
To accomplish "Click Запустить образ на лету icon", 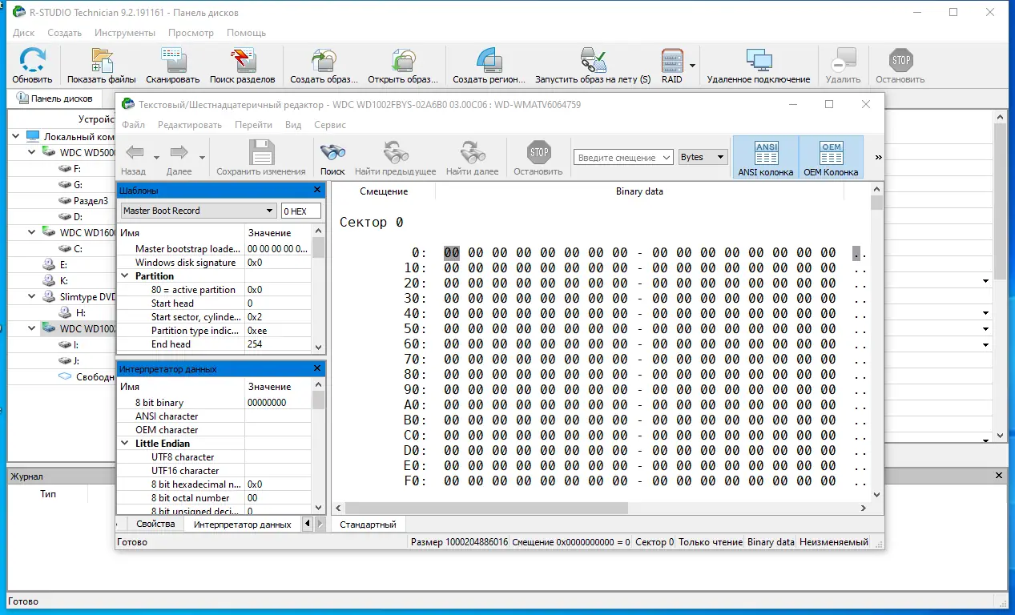I will (x=593, y=61).
